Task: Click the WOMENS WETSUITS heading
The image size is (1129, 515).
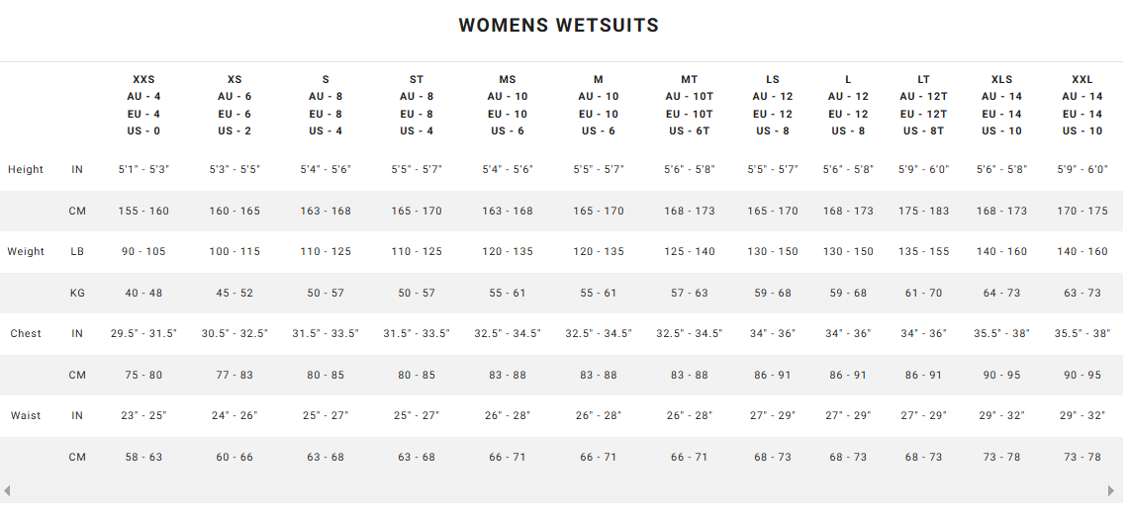Action: click(559, 26)
